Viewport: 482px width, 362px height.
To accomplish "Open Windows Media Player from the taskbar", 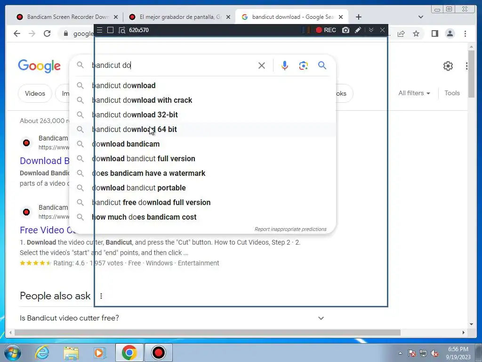I will [x=99, y=353].
